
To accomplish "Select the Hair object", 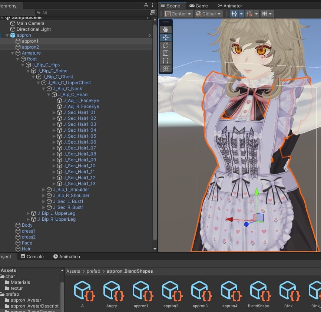I will [26, 249].
